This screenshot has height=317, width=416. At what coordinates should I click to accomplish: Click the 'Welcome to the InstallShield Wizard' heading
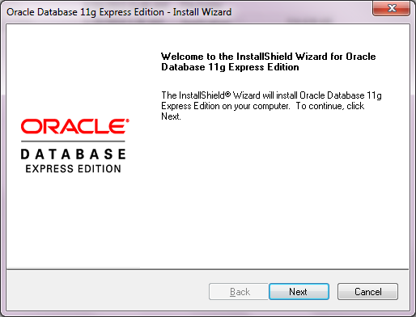point(269,61)
